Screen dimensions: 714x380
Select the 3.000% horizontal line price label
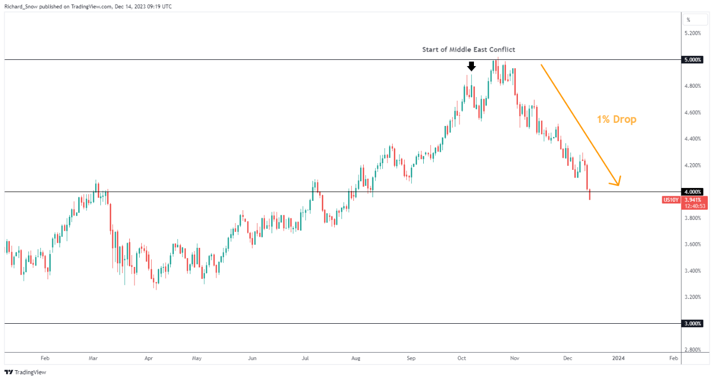693,324
